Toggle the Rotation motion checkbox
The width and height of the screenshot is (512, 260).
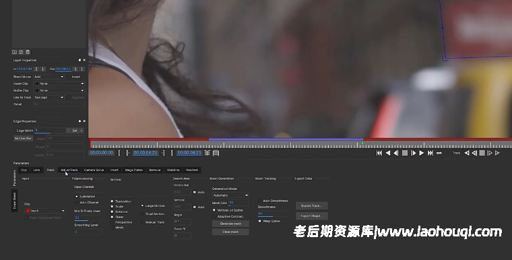coord(112,212)
